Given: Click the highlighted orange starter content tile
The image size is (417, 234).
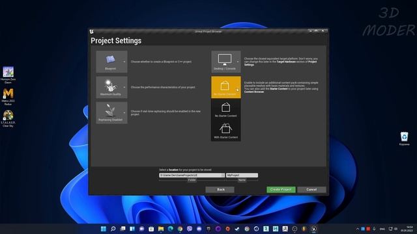Looking at the screenshot, I should (x=226, y=87).
